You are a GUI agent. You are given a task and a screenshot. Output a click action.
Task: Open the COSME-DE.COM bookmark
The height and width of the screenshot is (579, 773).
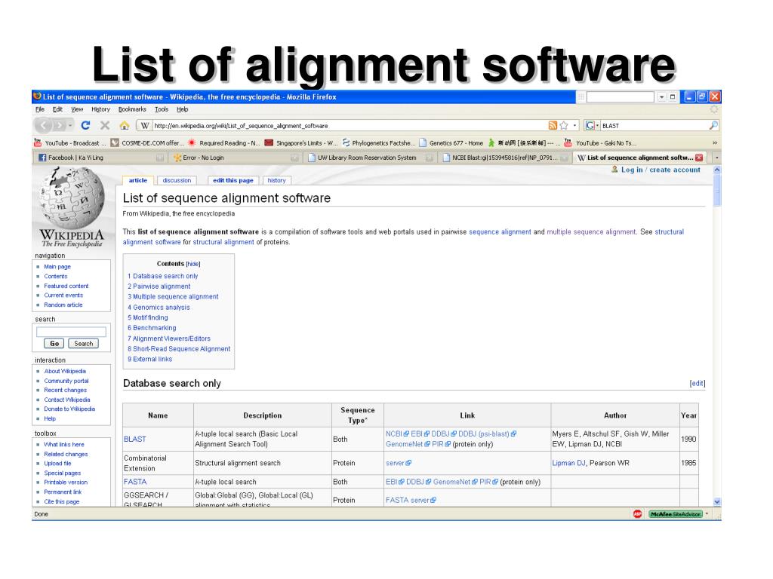pos(147,142)
